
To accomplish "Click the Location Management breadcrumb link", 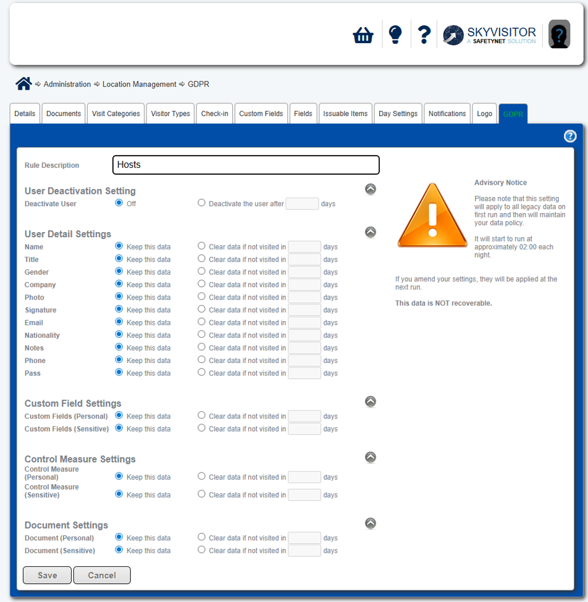I will tap(140, 84).
